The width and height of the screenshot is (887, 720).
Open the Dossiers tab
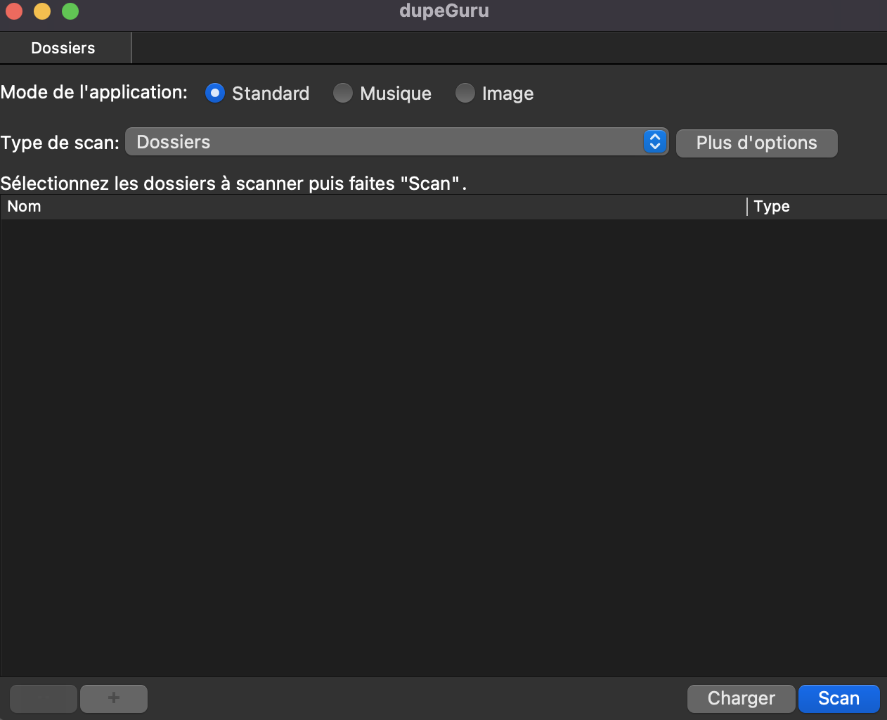[x=63, y=48]
